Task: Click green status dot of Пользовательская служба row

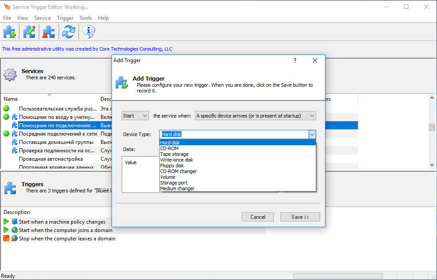Action: [6, 108]
